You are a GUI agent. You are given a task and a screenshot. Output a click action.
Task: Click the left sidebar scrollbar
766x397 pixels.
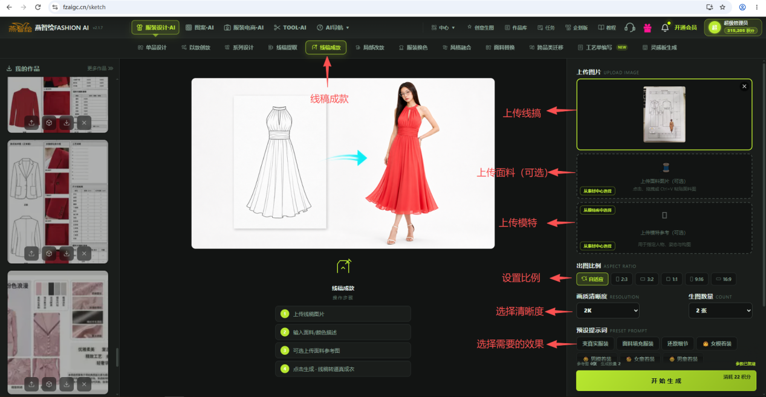point(117,357)
